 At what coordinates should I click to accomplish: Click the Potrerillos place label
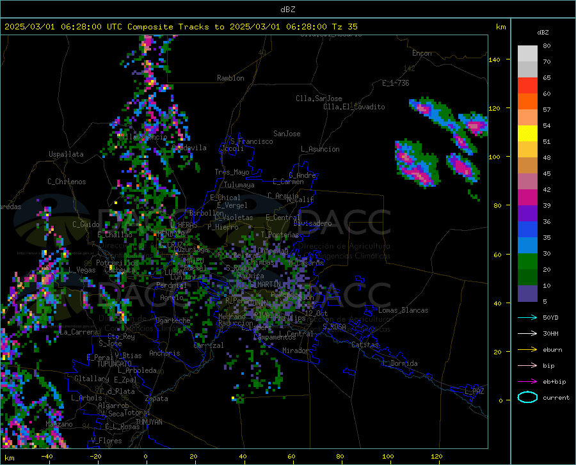coord(117,263)
